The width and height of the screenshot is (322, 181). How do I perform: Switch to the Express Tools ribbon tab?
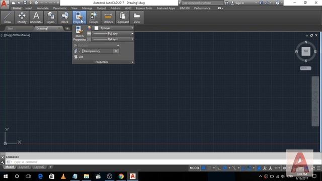tap(144, 8)
